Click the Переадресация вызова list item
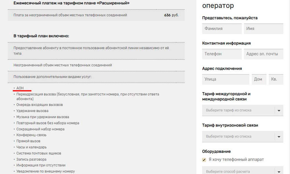This screenshot has width=290, height=174. click(88, 94)
